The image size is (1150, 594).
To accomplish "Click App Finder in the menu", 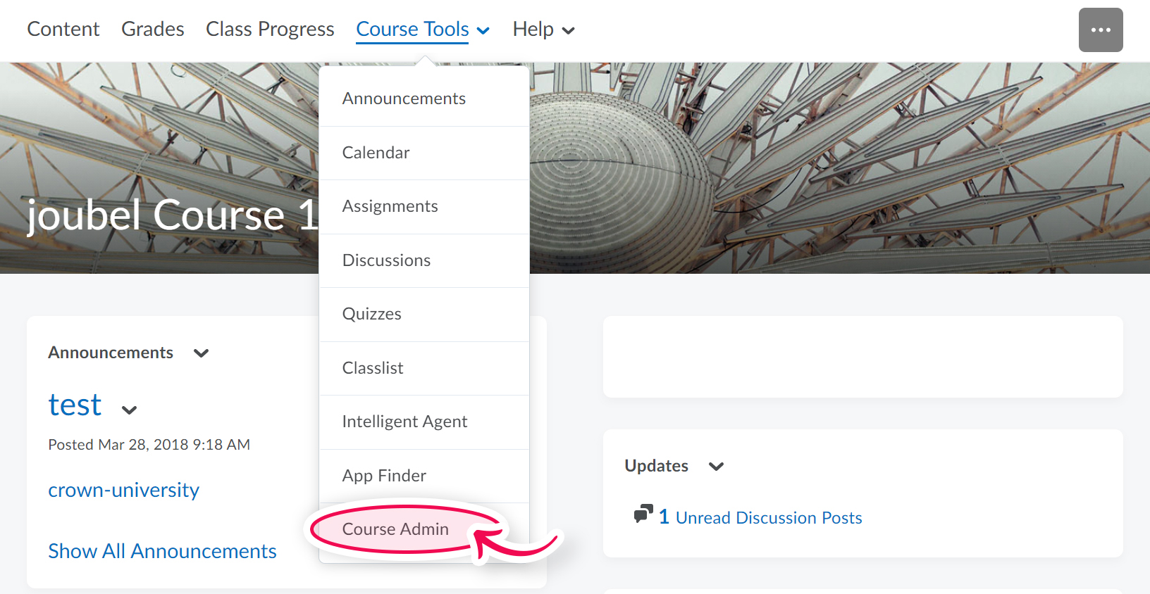I will tap(384, 476).
